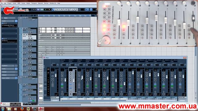Open the MIDI menu
Screen dimensions: 198x111
(19, 3)
